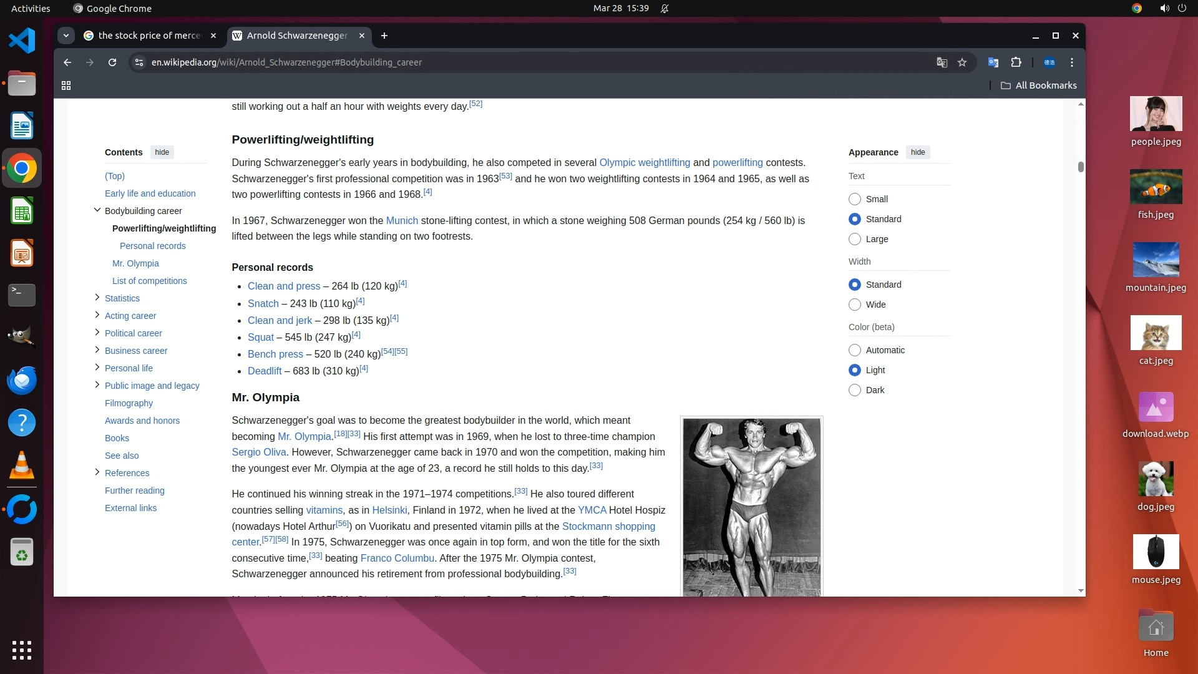Screen dimensions: 1198x674
Task: Select the Dark color option
Action: (x=855, y=390)
